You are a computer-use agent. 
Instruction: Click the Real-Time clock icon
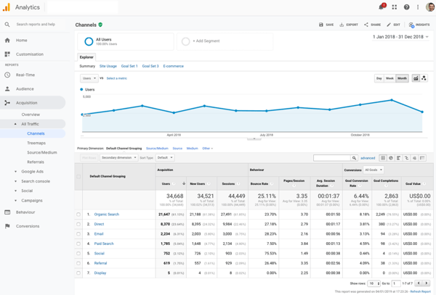click(x=7, y=75)
